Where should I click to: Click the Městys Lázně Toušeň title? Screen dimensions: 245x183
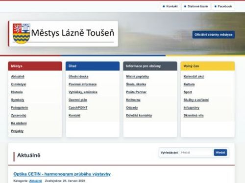point(73,33)
